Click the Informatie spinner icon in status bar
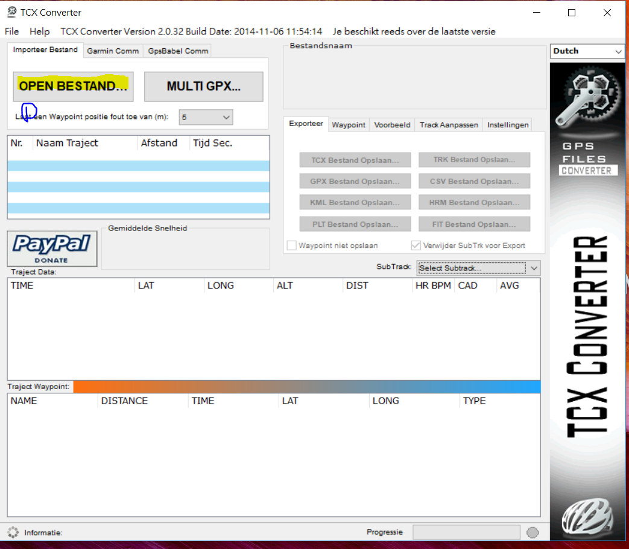 (13, 532)
